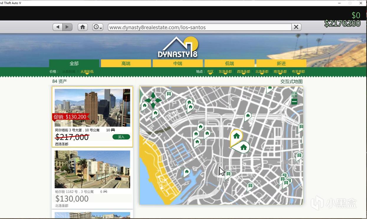Filter properties by 布莱恩郡 location
The image size is (367, 219).
(x=298, y=72)
